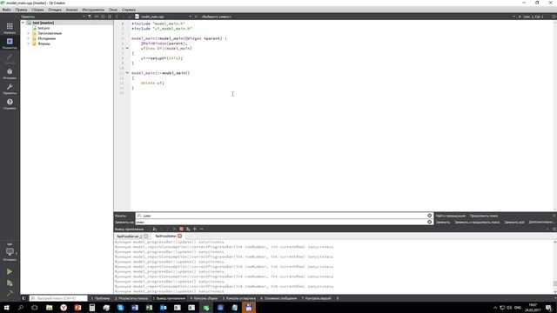Click the link/synchronize icon in Projects panel
The width and height of the screenshot is (557, 313).
click(x=97, y=17)
